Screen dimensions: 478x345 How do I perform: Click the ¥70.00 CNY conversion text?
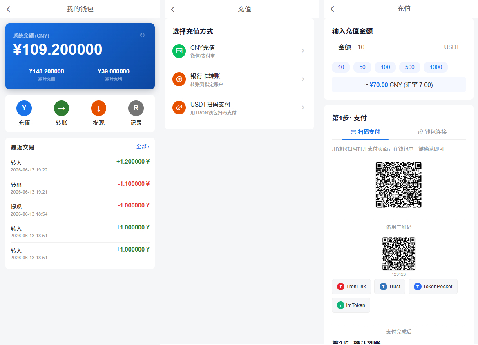click(x=399, y=85)
